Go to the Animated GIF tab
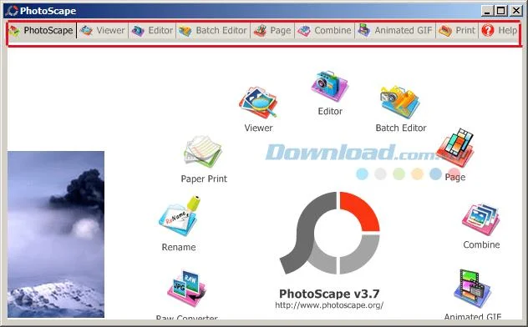 (x=395, y=31)
